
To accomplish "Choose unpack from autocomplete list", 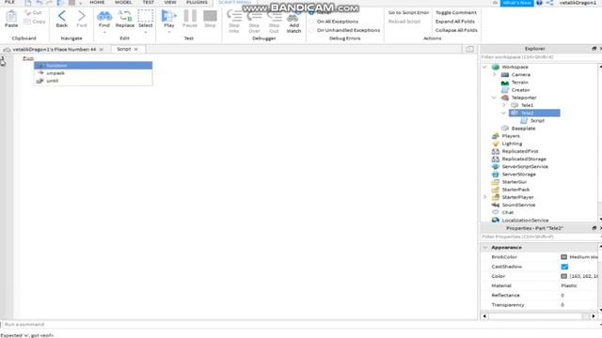I will pos(93,73).
